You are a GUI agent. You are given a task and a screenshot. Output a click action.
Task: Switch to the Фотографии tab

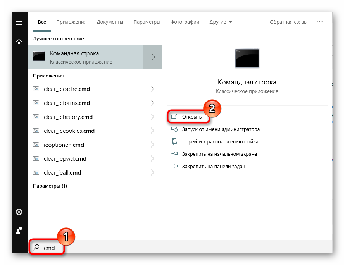click(185, 22)
